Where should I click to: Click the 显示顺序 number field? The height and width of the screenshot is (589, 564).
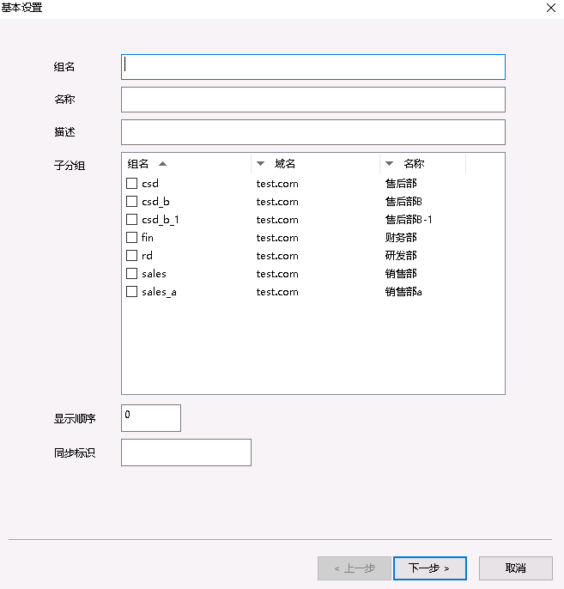151,418
